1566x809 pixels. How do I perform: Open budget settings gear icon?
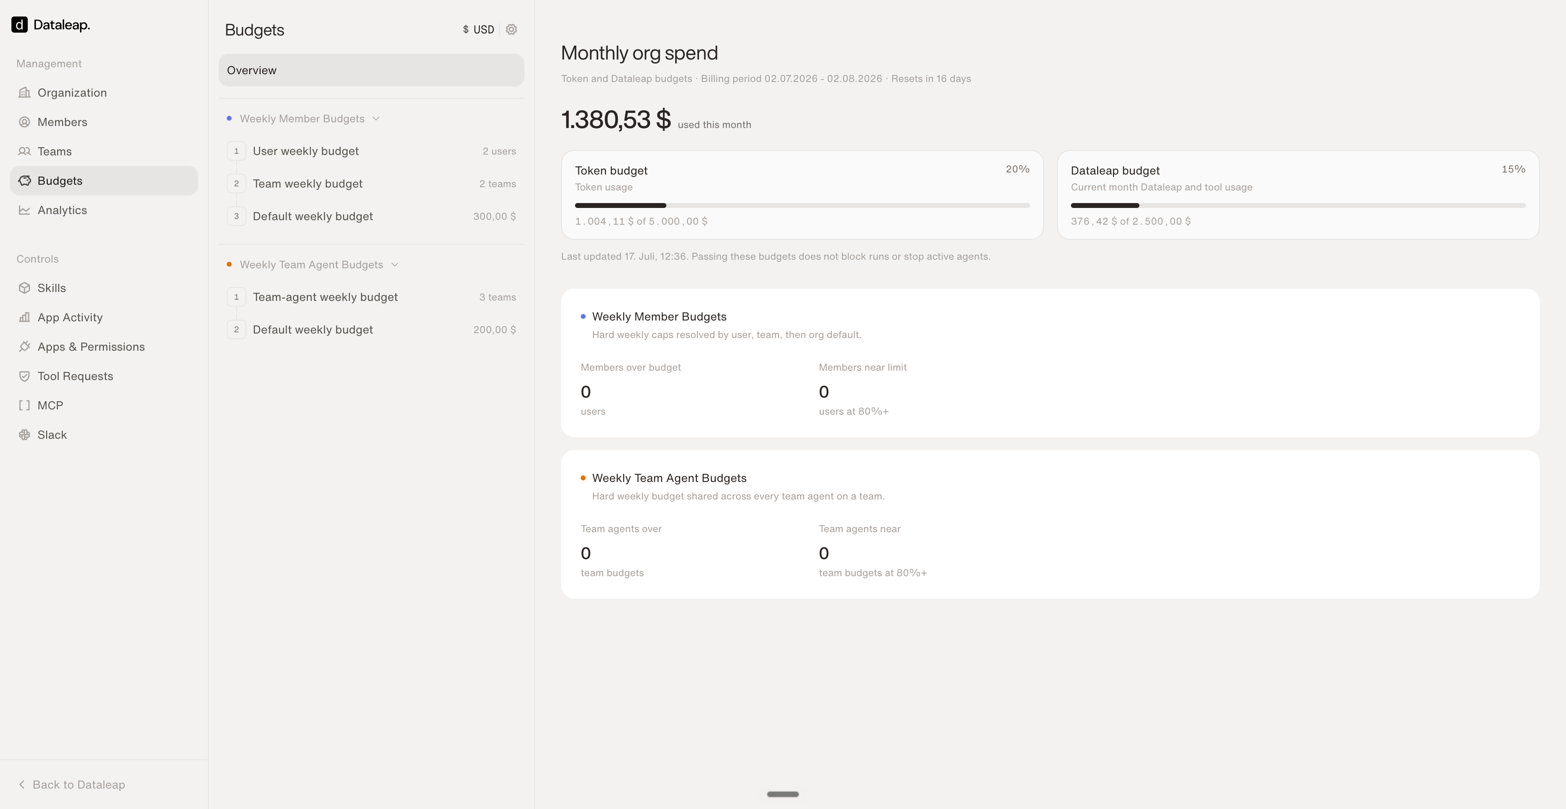(x=511, y=29)
